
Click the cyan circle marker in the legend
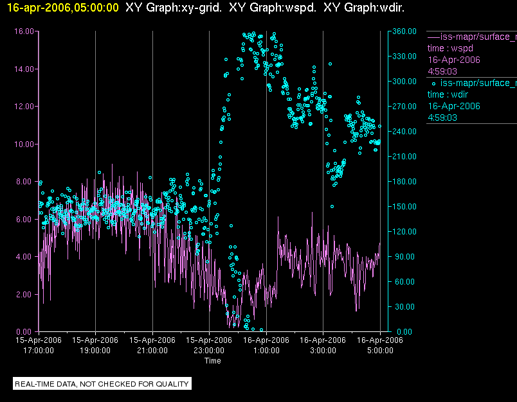pos(433,83)
